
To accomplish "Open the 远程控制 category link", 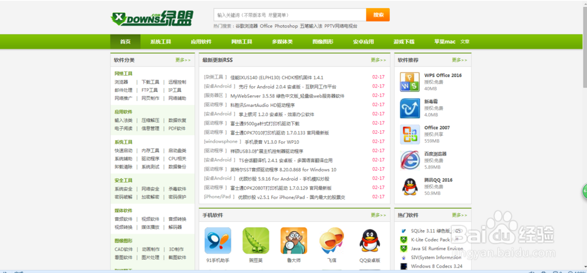I will pyautogui.click(x=177, y=82).
